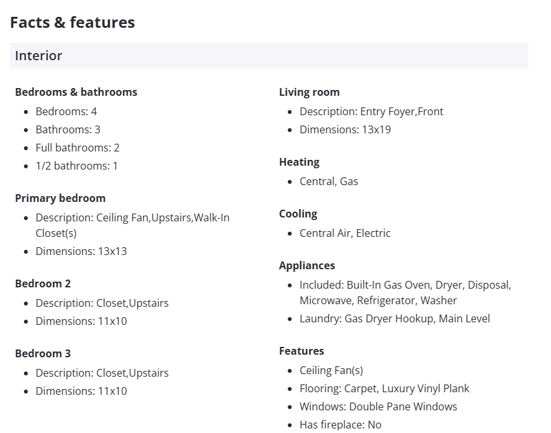Click the "Living room" subheading
The height and width of the screenshot is (433, 551).
coord(309,92)
